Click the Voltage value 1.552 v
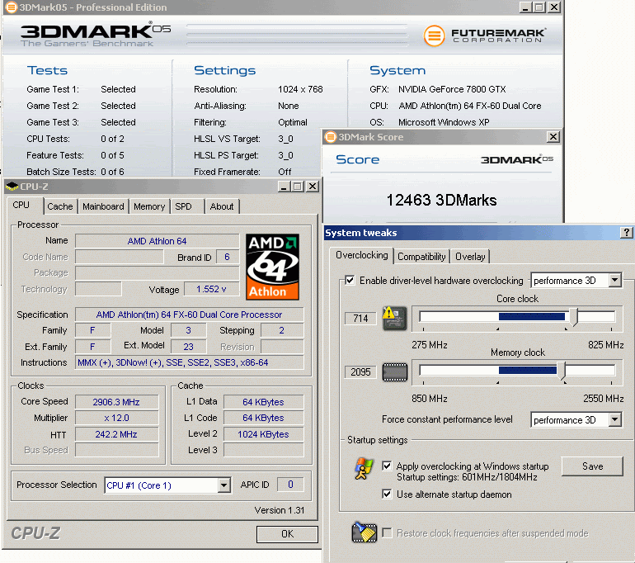The image size is (635, 563). [x=211, y=289]
